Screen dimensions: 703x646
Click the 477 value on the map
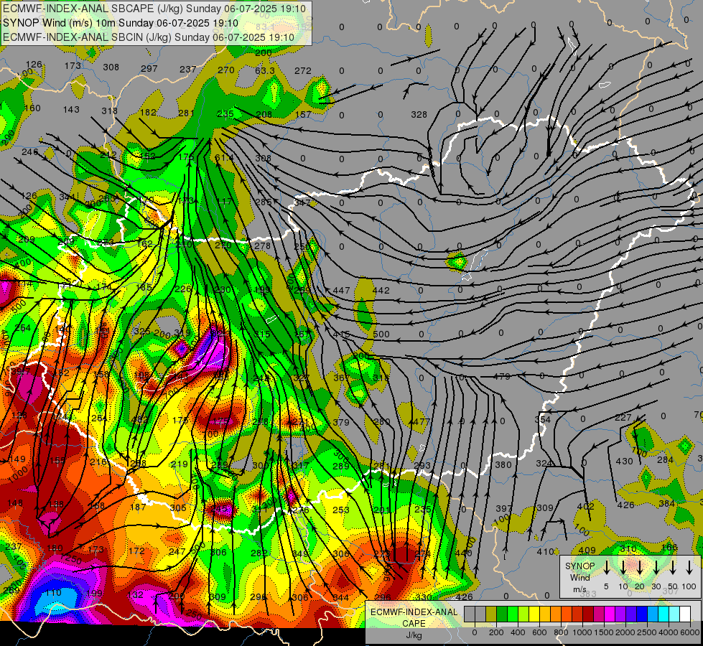[421, 422]
